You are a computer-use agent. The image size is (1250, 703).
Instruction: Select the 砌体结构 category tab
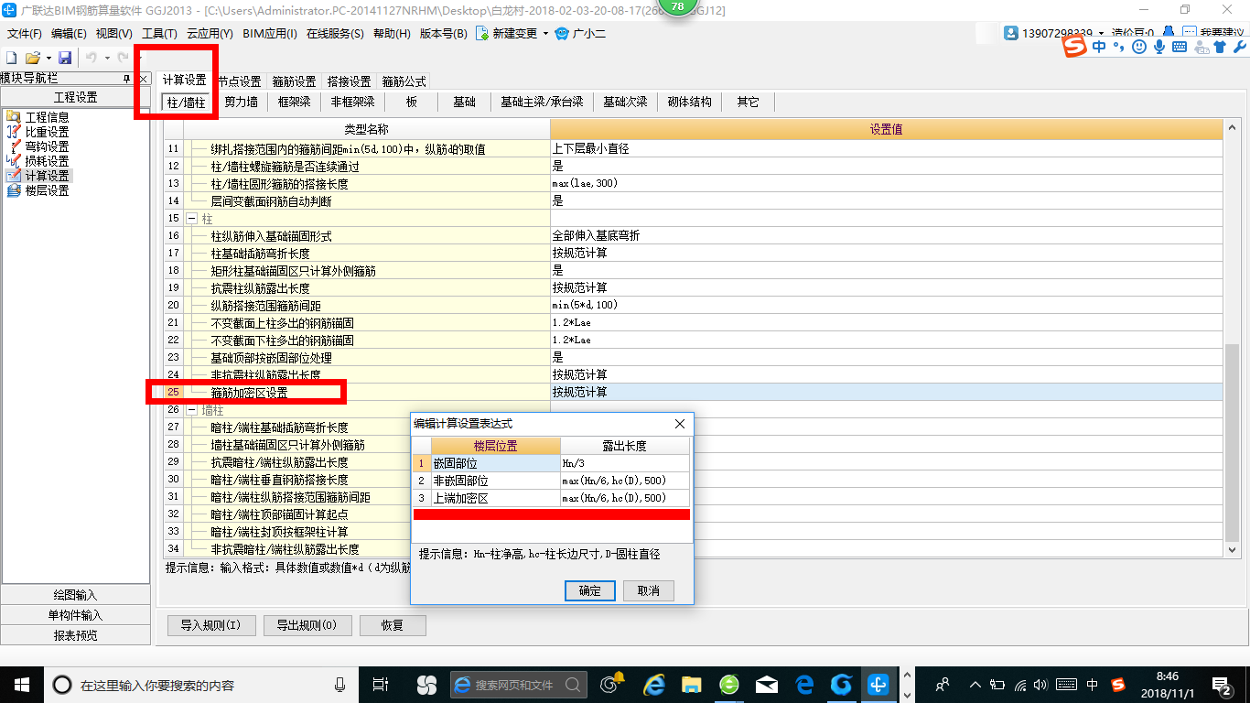[689, 102]
